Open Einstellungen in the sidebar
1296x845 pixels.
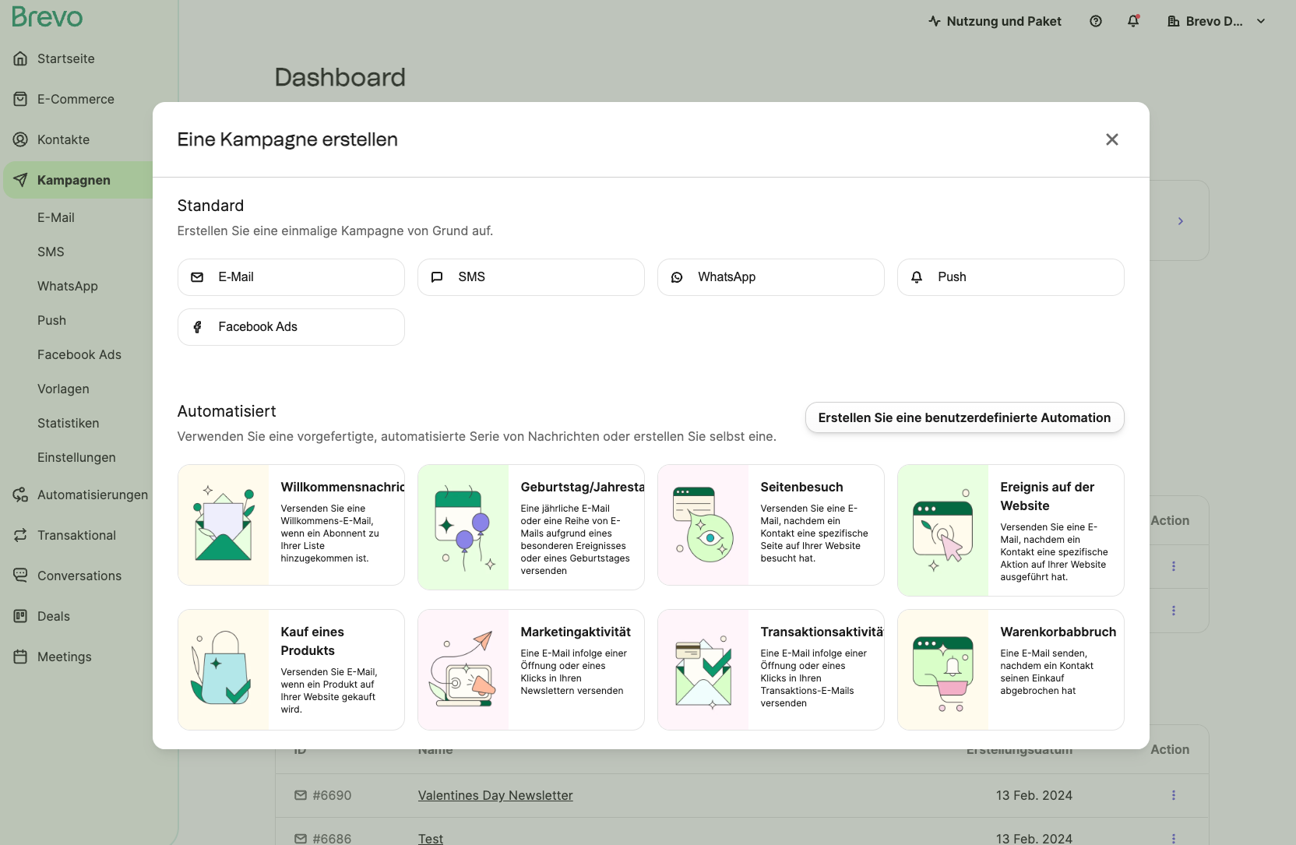tap(76, 457)
